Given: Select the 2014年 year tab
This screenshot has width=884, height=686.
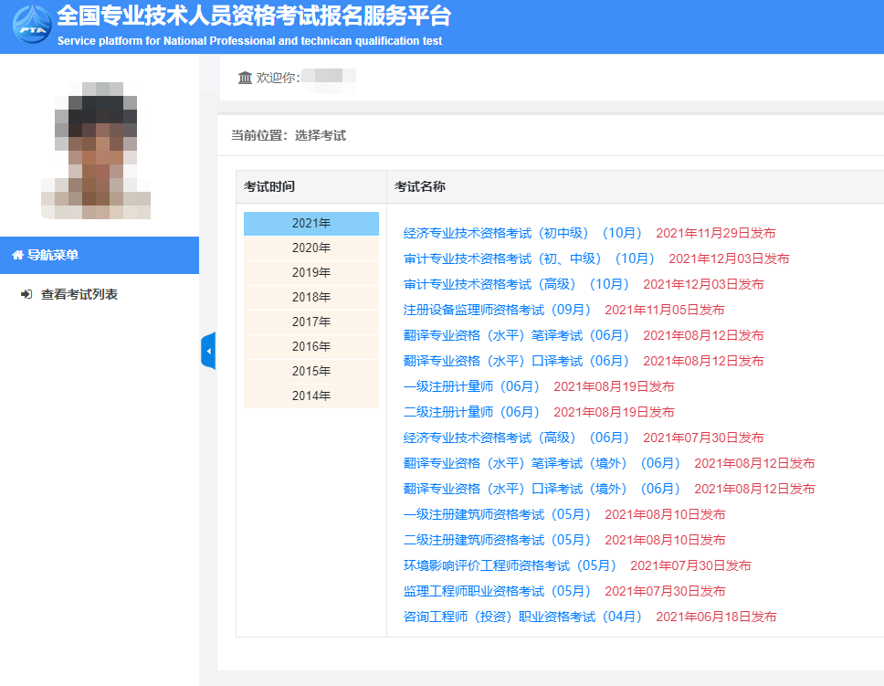Looking at the screenshot, I should tap(311, 396).
